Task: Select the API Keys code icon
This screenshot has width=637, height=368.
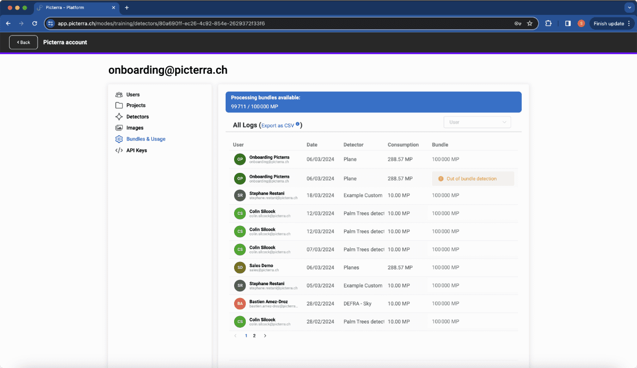Action: tap(119, 151)
